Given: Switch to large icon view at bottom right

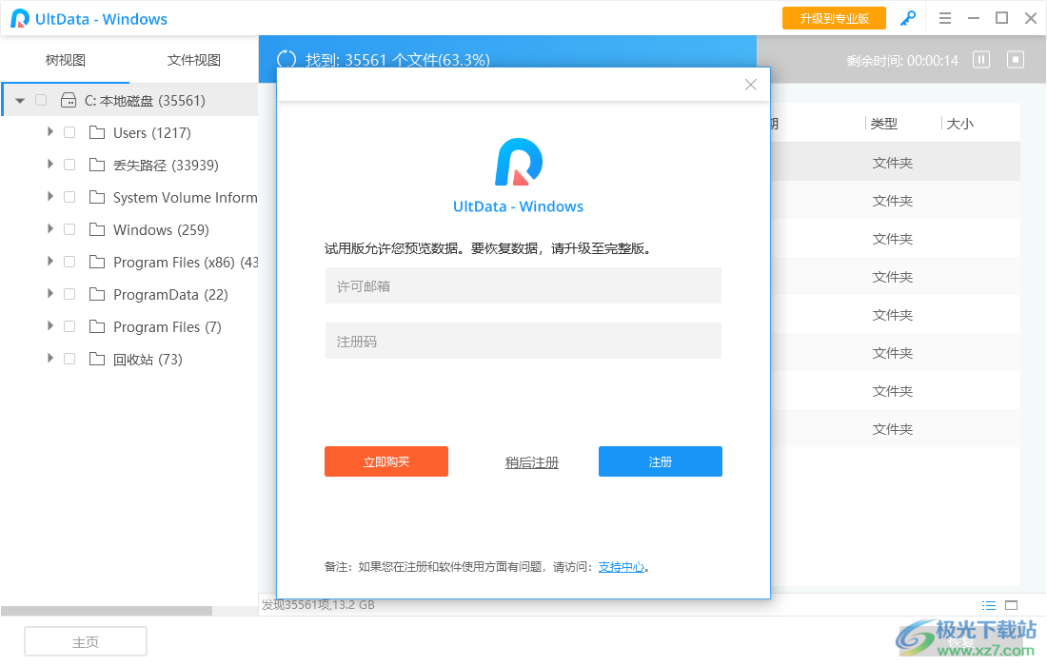Looking at the screenshot, I should coord(1012,605).
